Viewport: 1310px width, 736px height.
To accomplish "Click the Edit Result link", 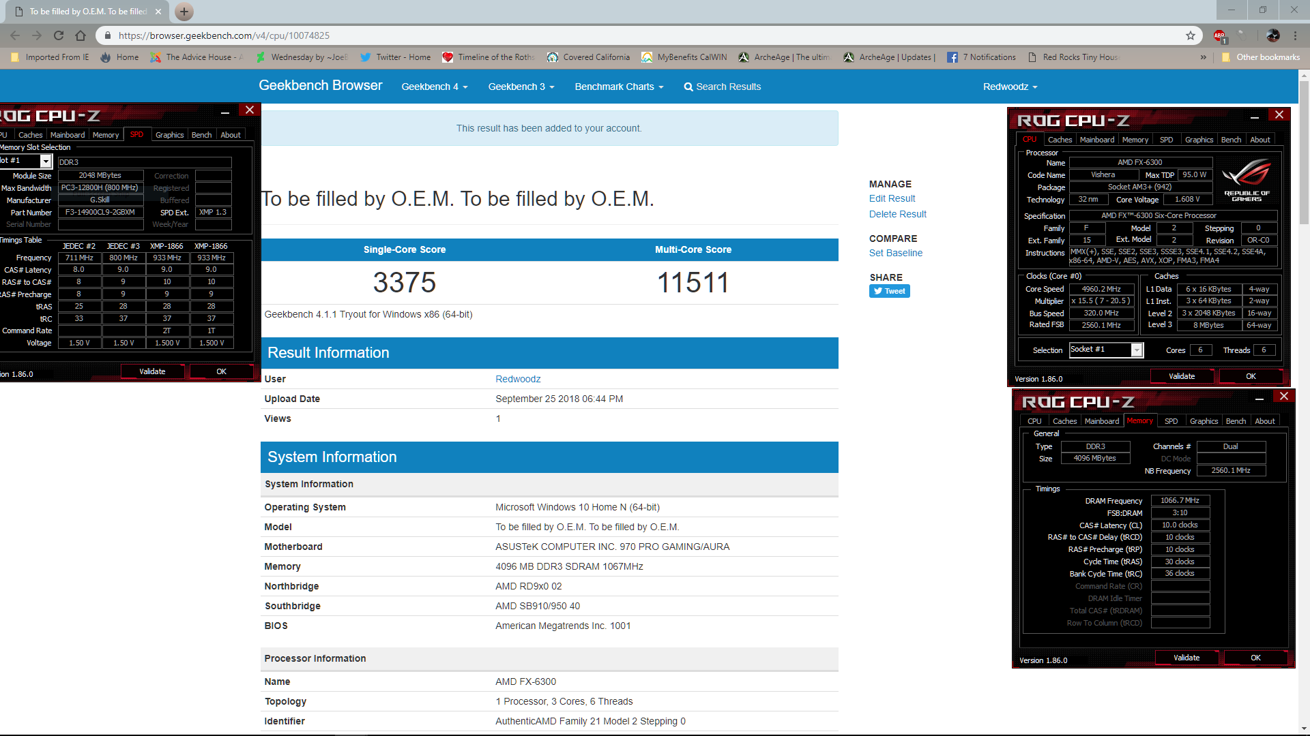I will [x=892, y=198].
